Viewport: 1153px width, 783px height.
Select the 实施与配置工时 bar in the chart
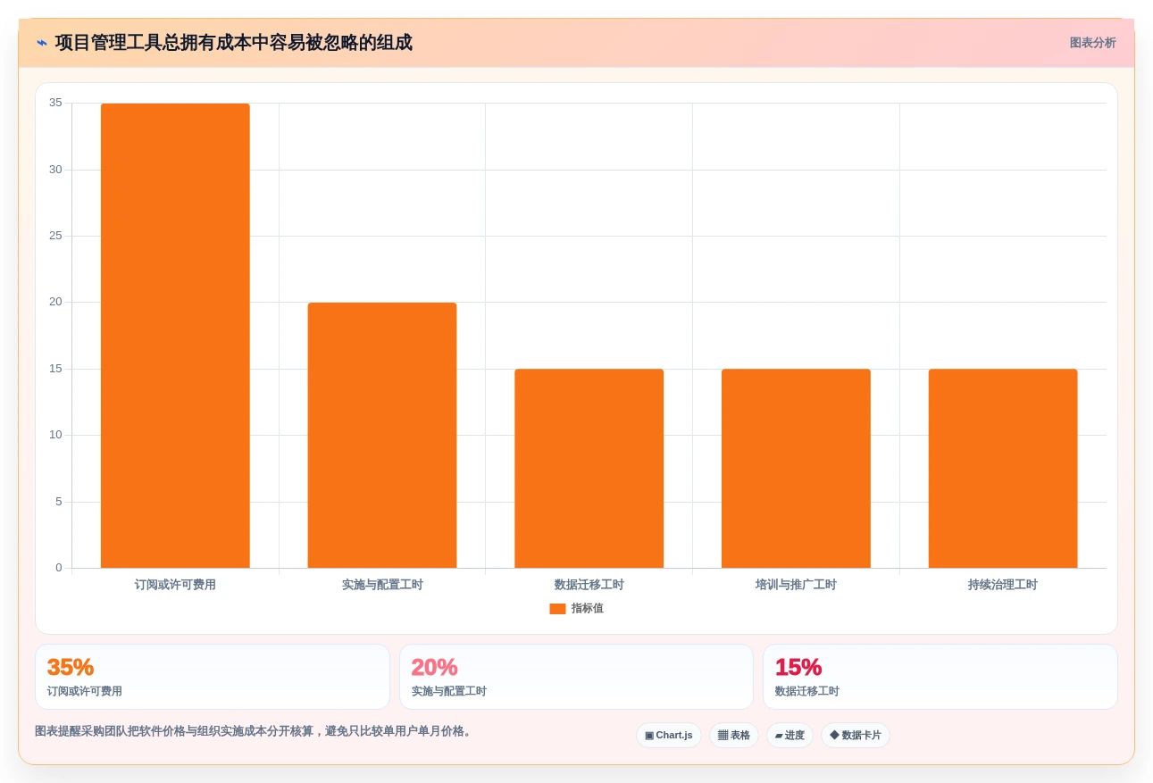coord(382,436)
